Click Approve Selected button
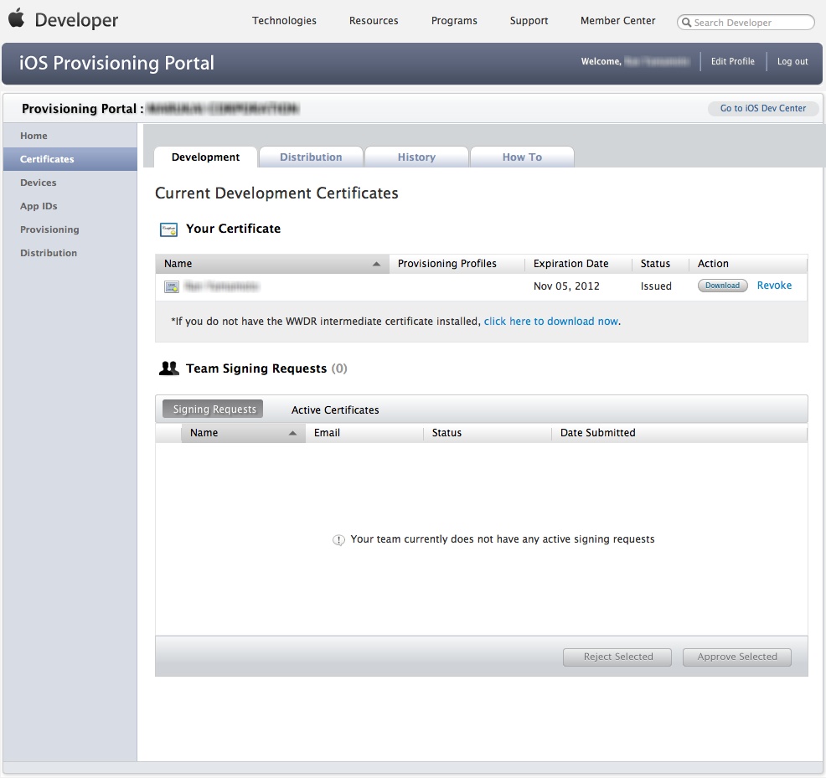The width and height of the screenshot is (826, 778). (x=737, y=657)
